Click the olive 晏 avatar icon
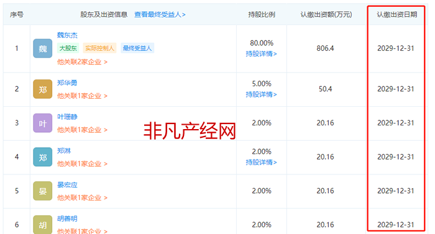The width and height of the screenshot is (435, 234). click(42, 191)
